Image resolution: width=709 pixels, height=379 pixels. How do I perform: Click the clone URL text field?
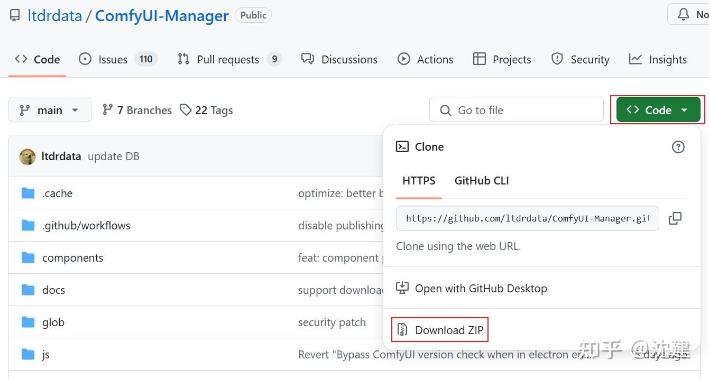527,218
